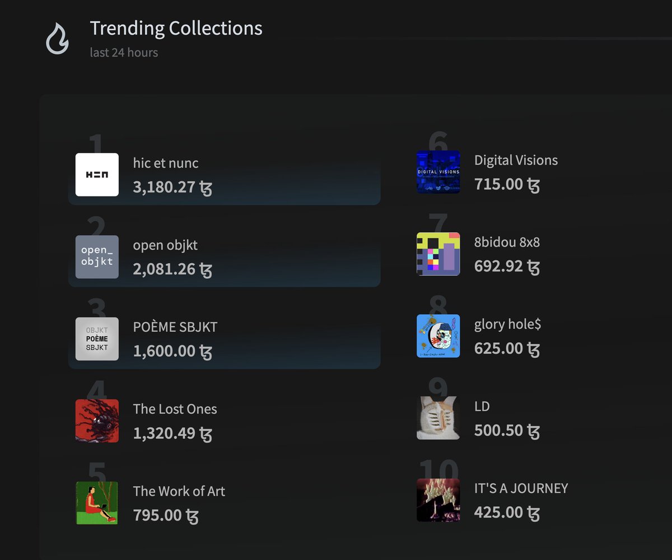
Task: Open the IT'S A JOURNEY thumbnail
Action: (x=438, y=500)
